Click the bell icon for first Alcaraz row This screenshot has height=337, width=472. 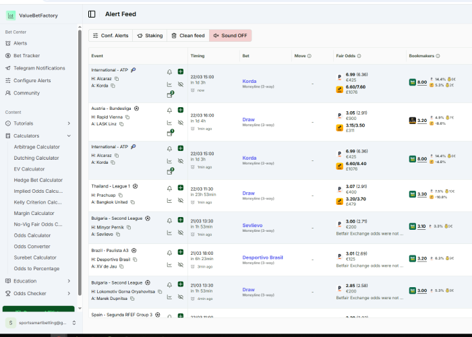[x=169, y=72]
